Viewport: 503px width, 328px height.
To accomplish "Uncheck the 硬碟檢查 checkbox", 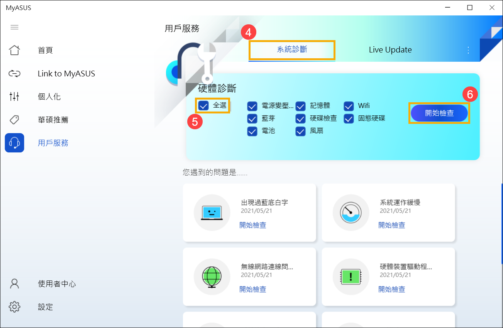I will coord(300,118).
